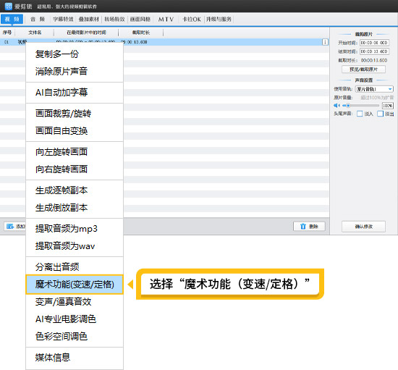Click the 截取时长 column header
The image size is (398, 370).
point(141,33)
